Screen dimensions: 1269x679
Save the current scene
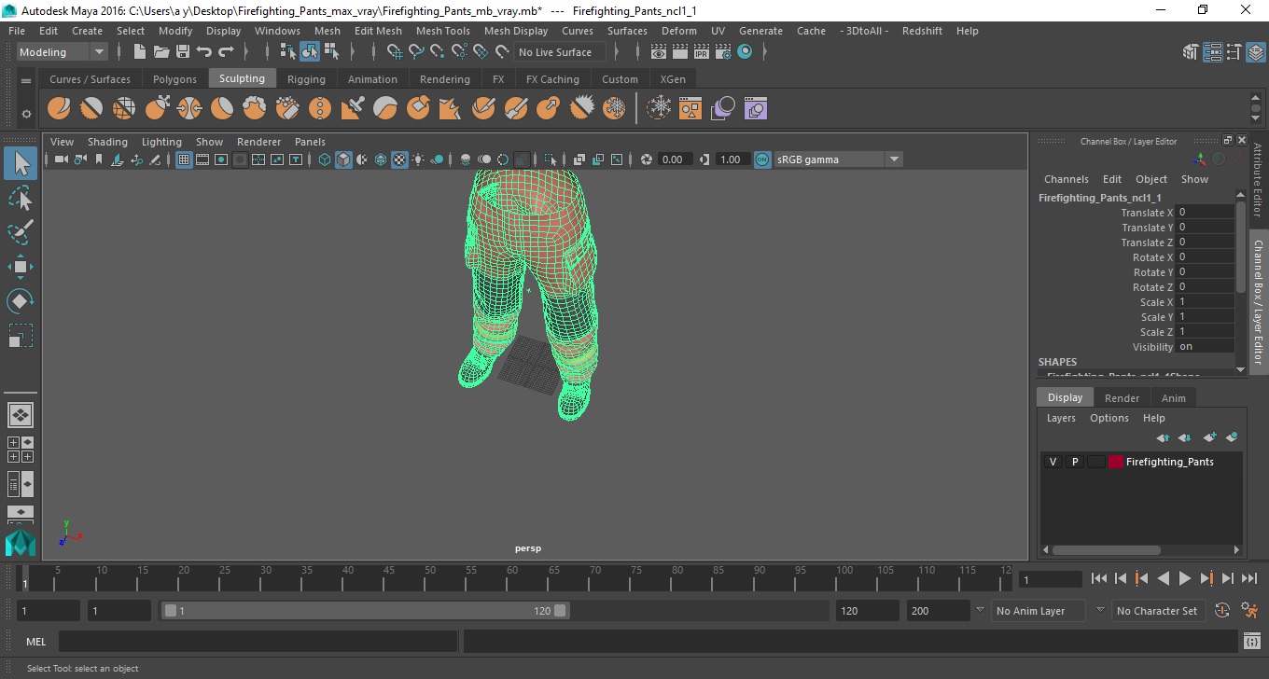pyautogui.click(x=183, y=52)
